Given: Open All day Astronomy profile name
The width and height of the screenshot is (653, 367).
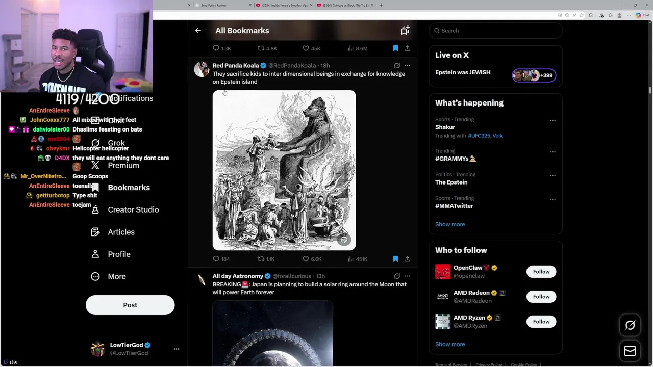Looking at the screenshot, I should tap(238, 276).
